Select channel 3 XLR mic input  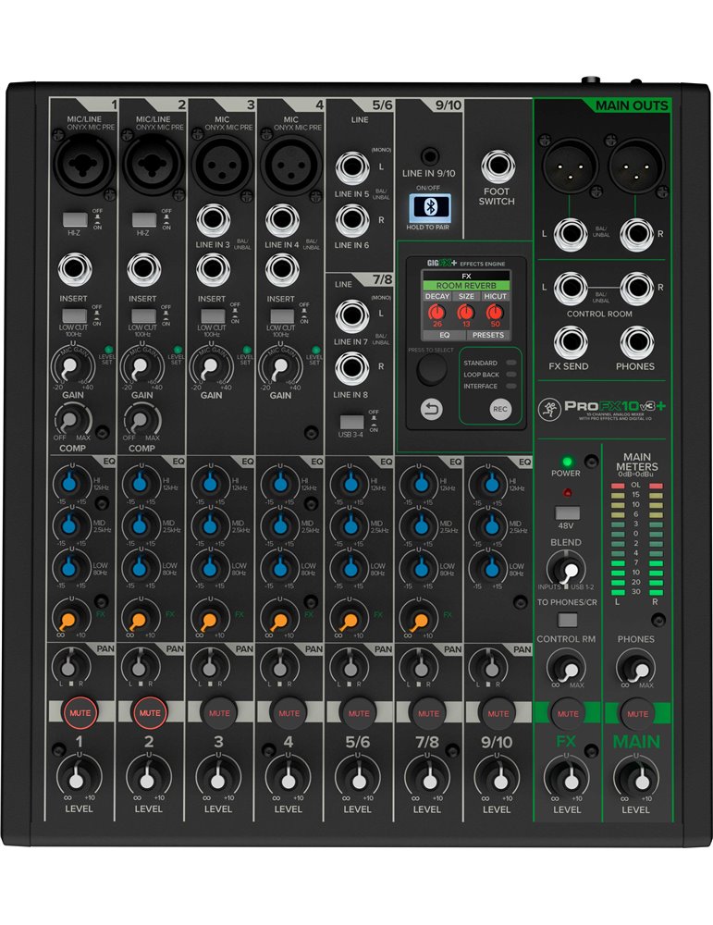(222, 164)
